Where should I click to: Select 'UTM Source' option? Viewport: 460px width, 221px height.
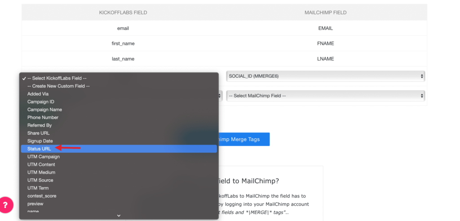pos(119,180)
